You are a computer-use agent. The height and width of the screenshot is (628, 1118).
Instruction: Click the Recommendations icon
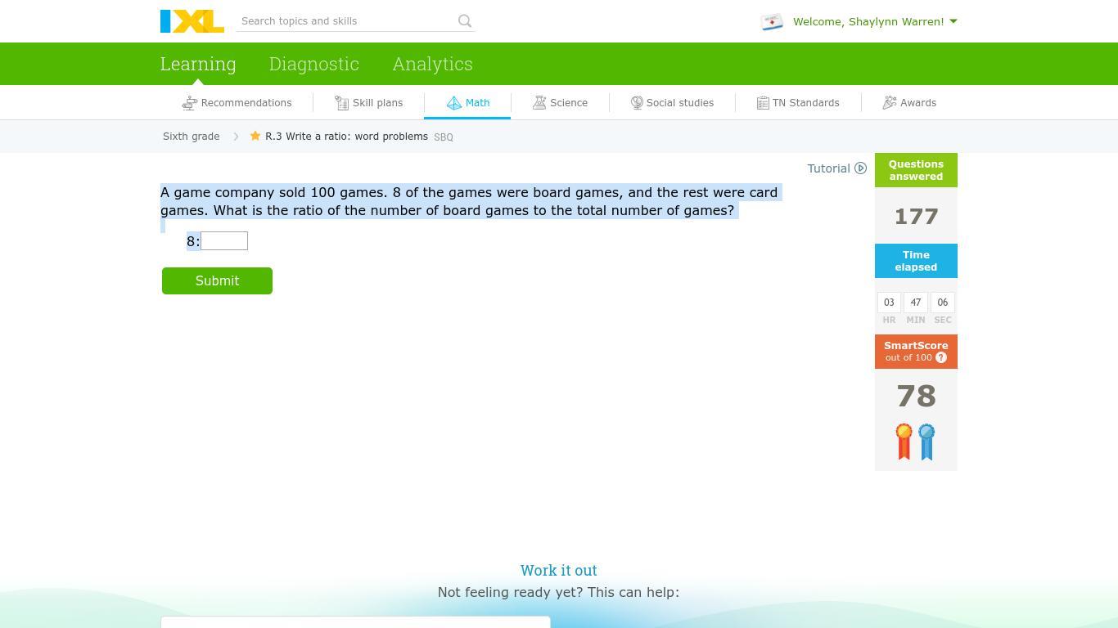[x=190, y=103]
